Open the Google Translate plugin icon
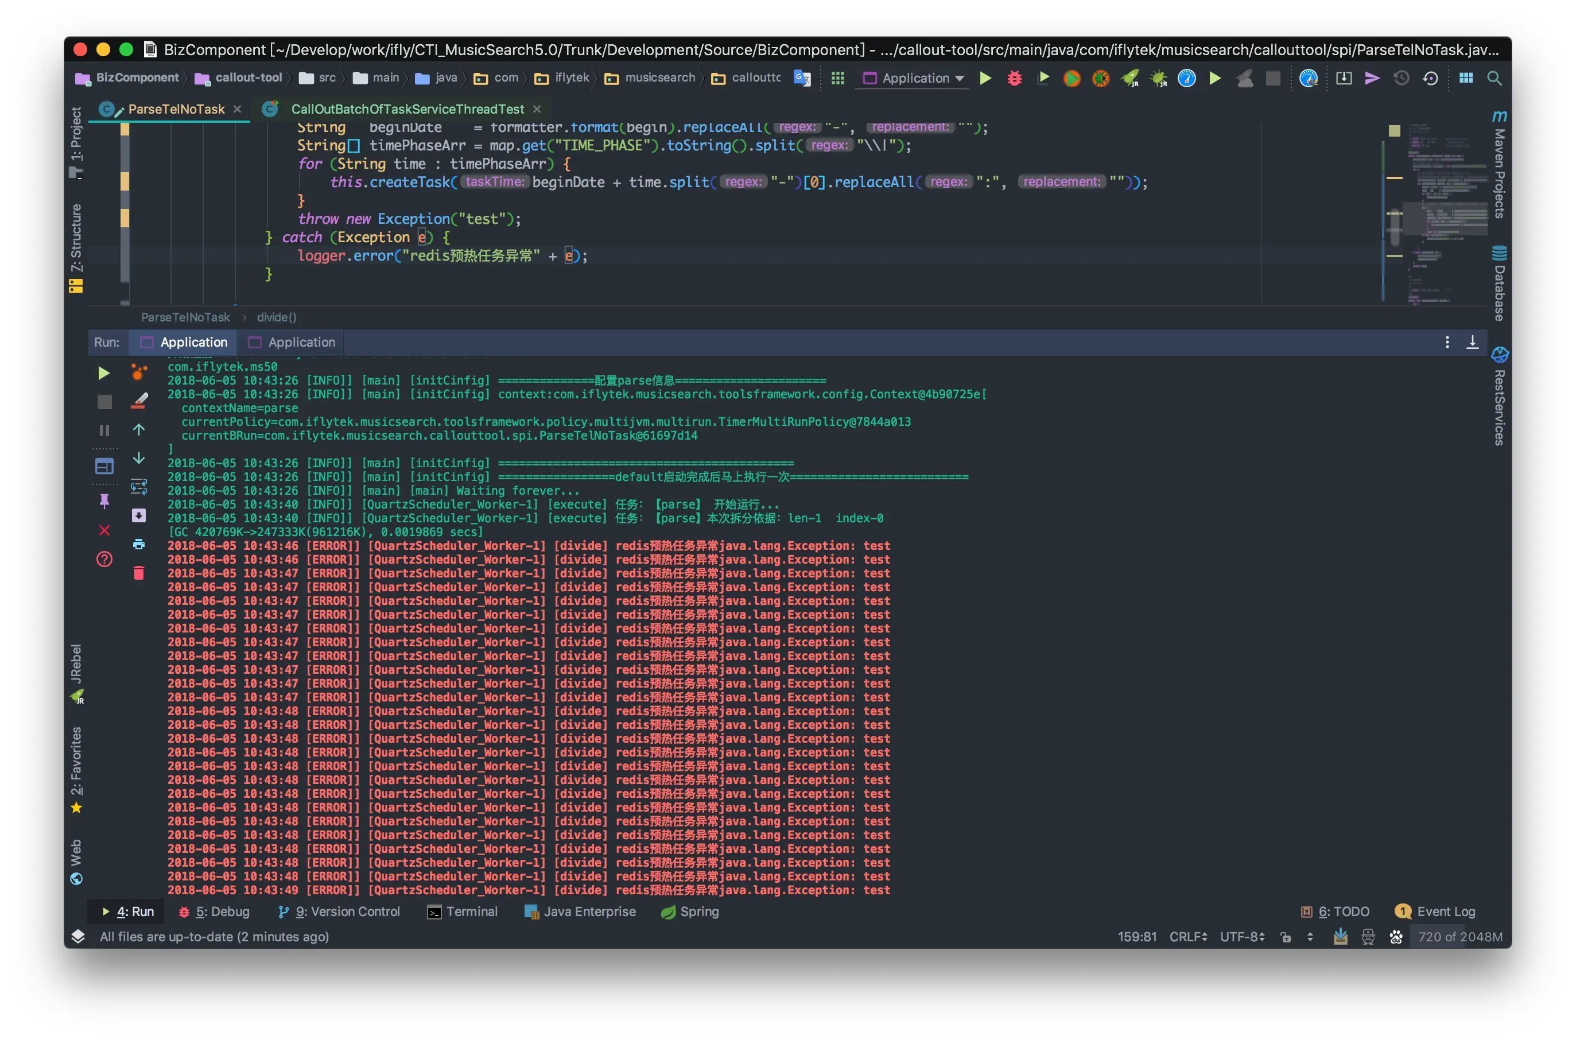 (802, 78)
